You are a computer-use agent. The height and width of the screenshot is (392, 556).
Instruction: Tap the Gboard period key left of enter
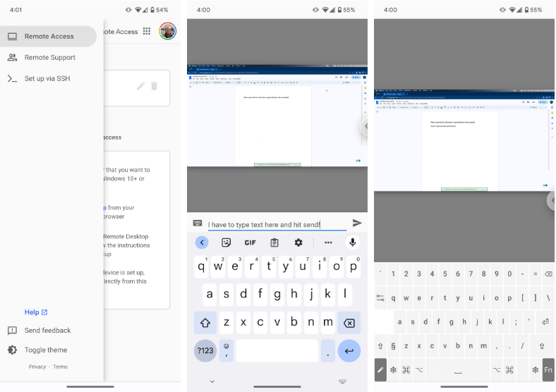[x=328, y=351]
